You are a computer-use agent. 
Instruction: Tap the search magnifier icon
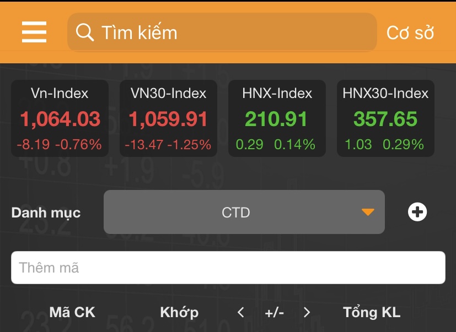pyautogui.click(x=84, y=32)
